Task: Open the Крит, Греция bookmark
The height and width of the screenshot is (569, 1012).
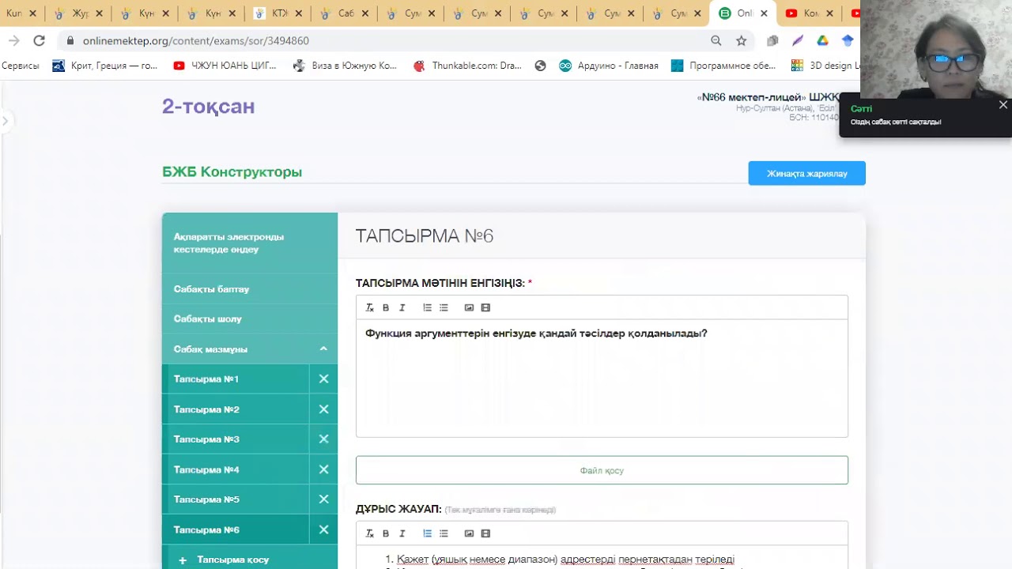Action: point(105,66)
